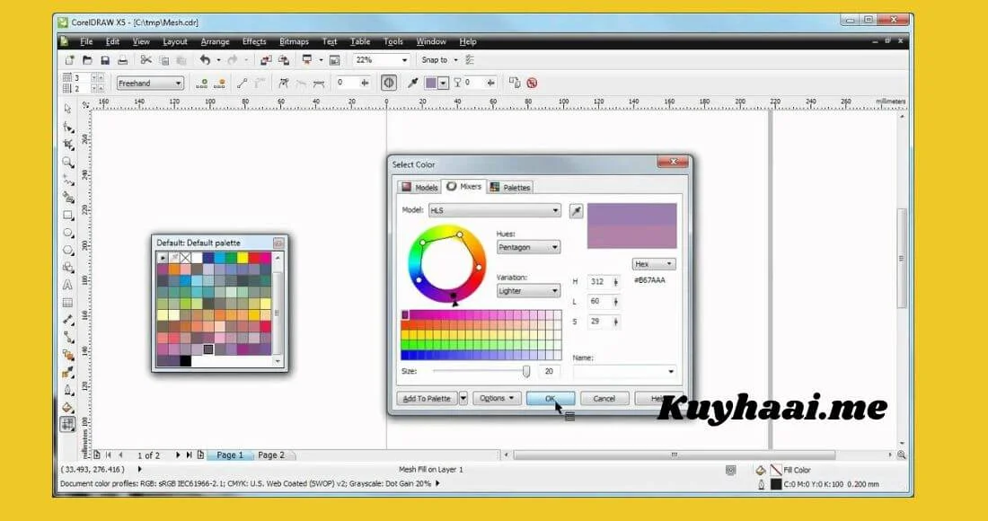988x521 pixels.
Task: Select the Table tool
Action: coord(68,303)
